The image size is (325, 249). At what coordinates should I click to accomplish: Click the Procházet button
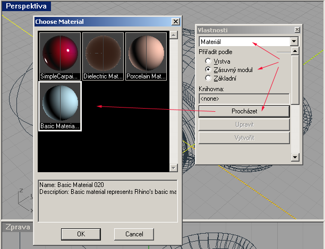(244, 111)
